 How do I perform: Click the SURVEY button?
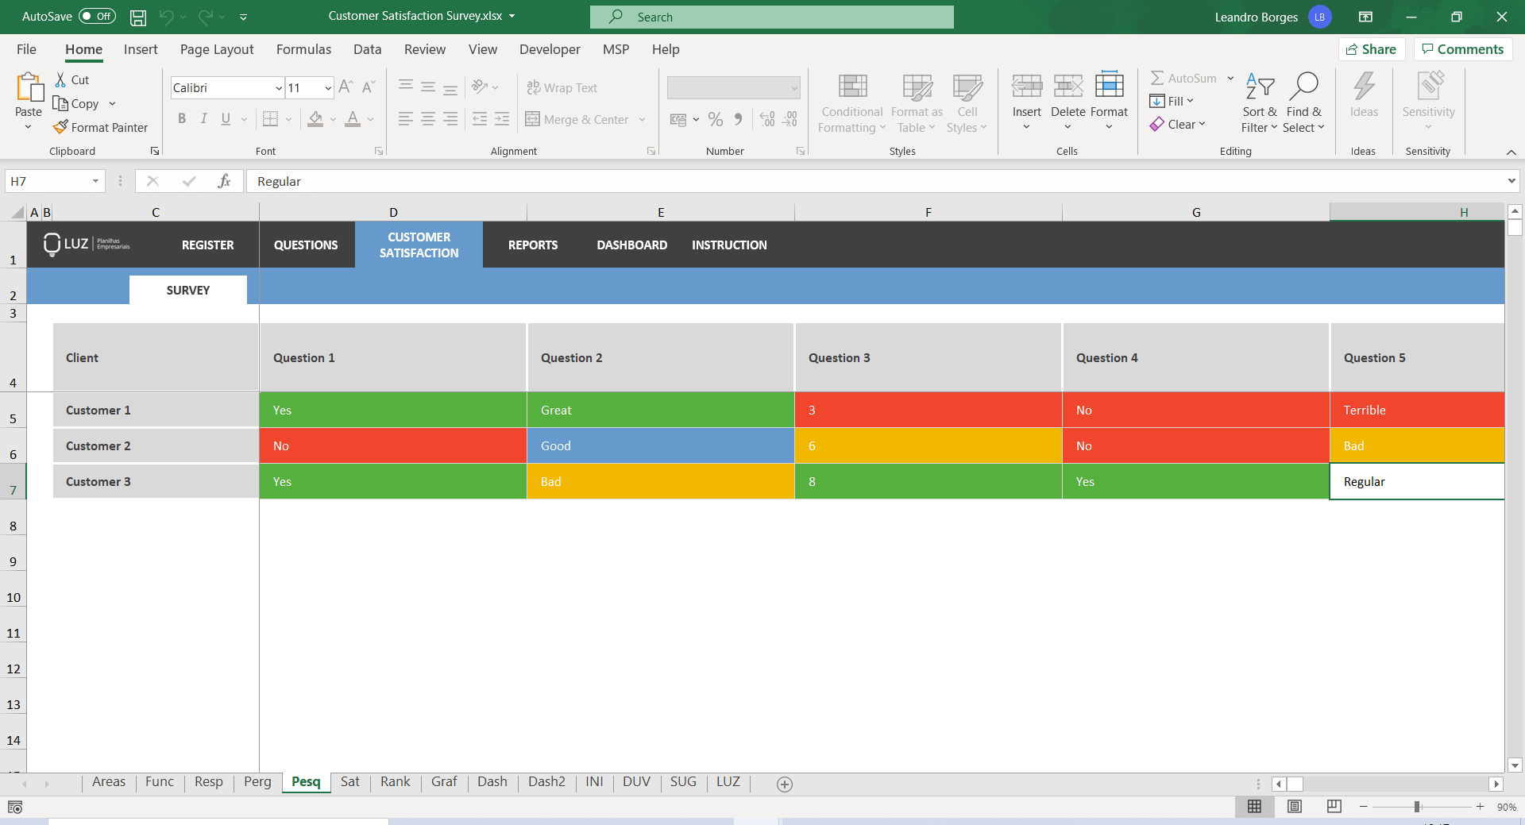coord(188,290)
